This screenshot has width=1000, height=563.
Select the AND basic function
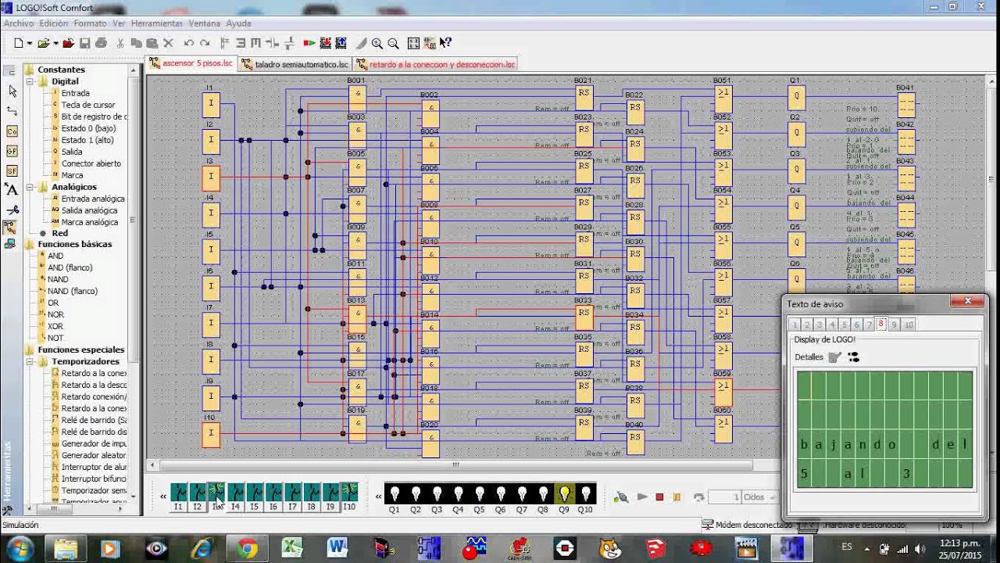(x=55, y=256)
